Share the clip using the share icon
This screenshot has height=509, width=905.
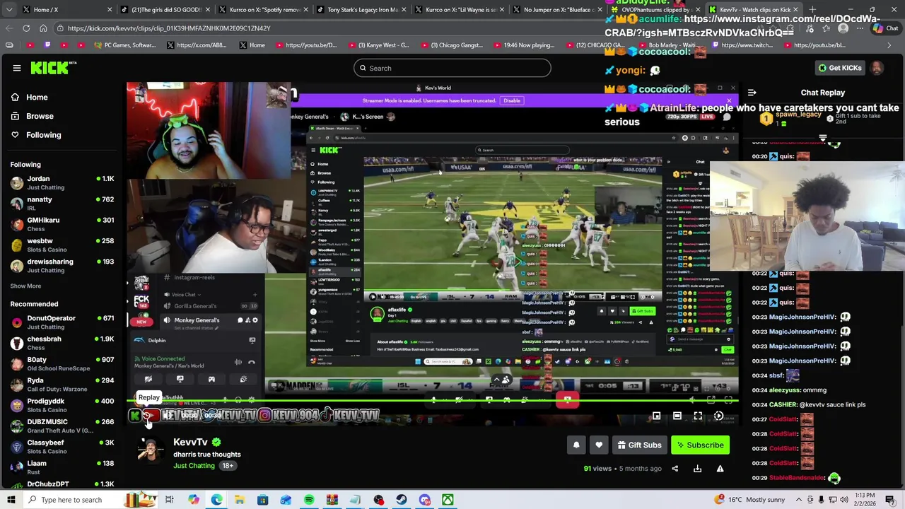coord(675,468)
